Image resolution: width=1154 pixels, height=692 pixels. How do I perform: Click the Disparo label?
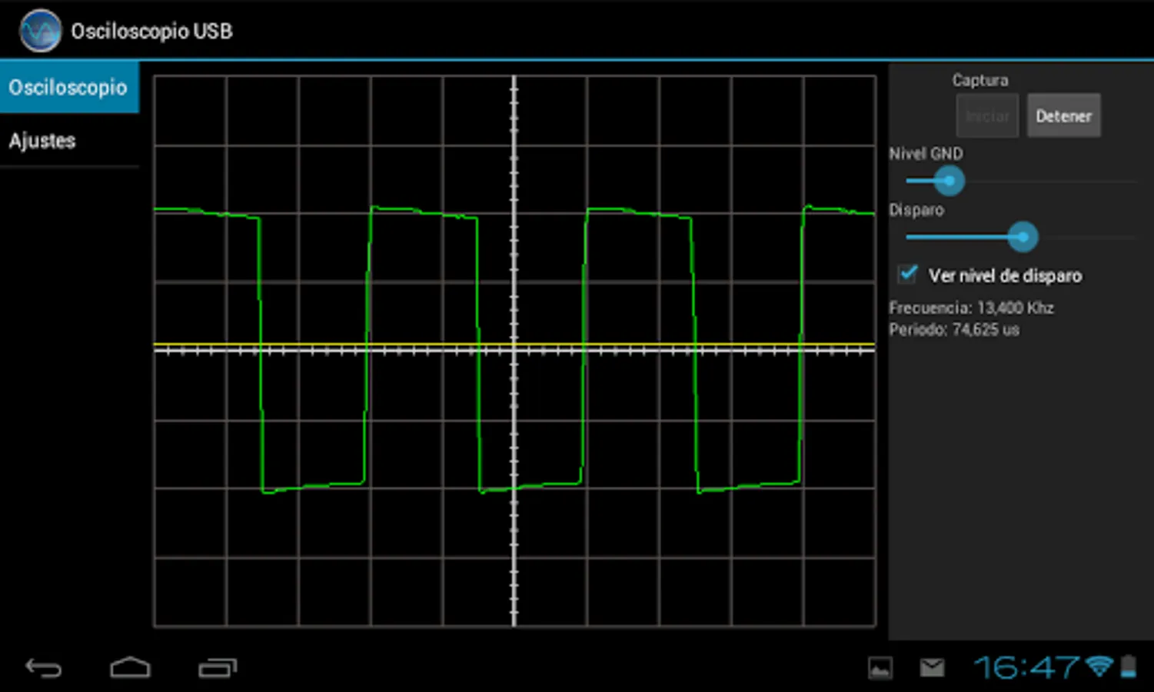point(916,210)
